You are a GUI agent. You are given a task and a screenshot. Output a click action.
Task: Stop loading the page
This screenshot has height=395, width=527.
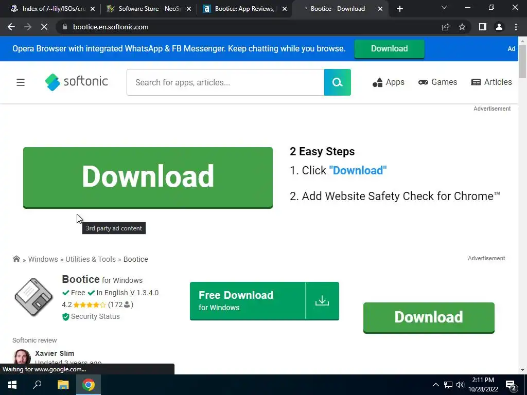point(44,27)
